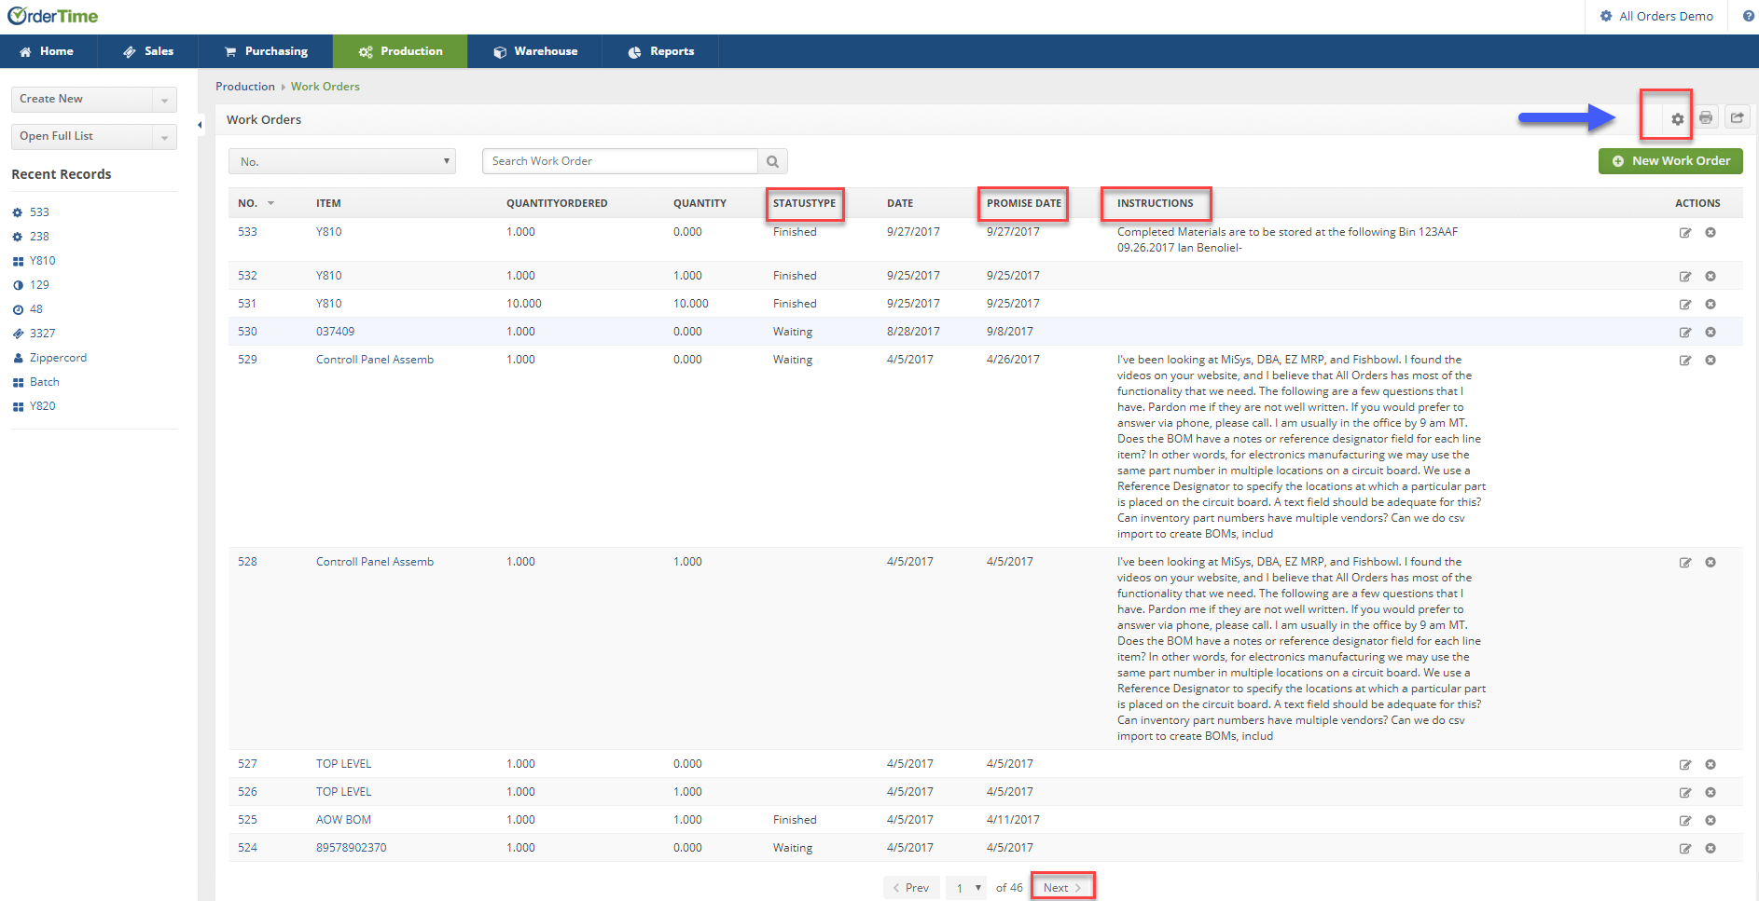The height and width of the screenshot is (901, 1759).
Task: Collapse the left sidebar arrow
Action: tap(200, 124)
